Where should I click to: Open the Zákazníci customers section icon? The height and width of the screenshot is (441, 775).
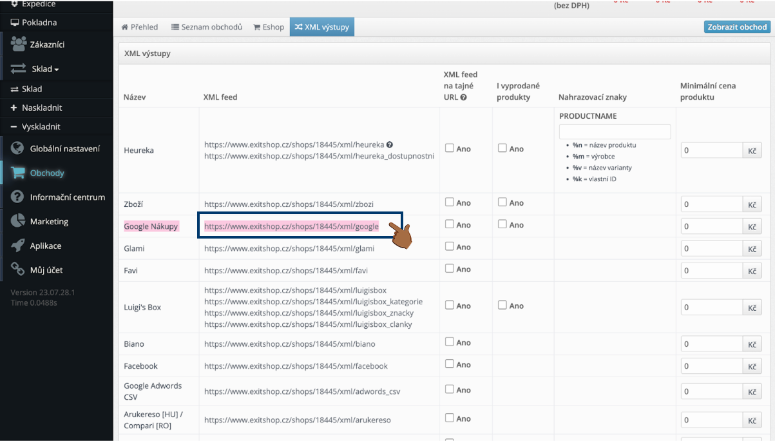click(19, 44)
